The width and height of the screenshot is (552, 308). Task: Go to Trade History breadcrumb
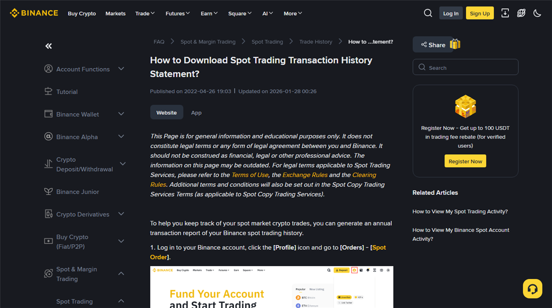316,42
